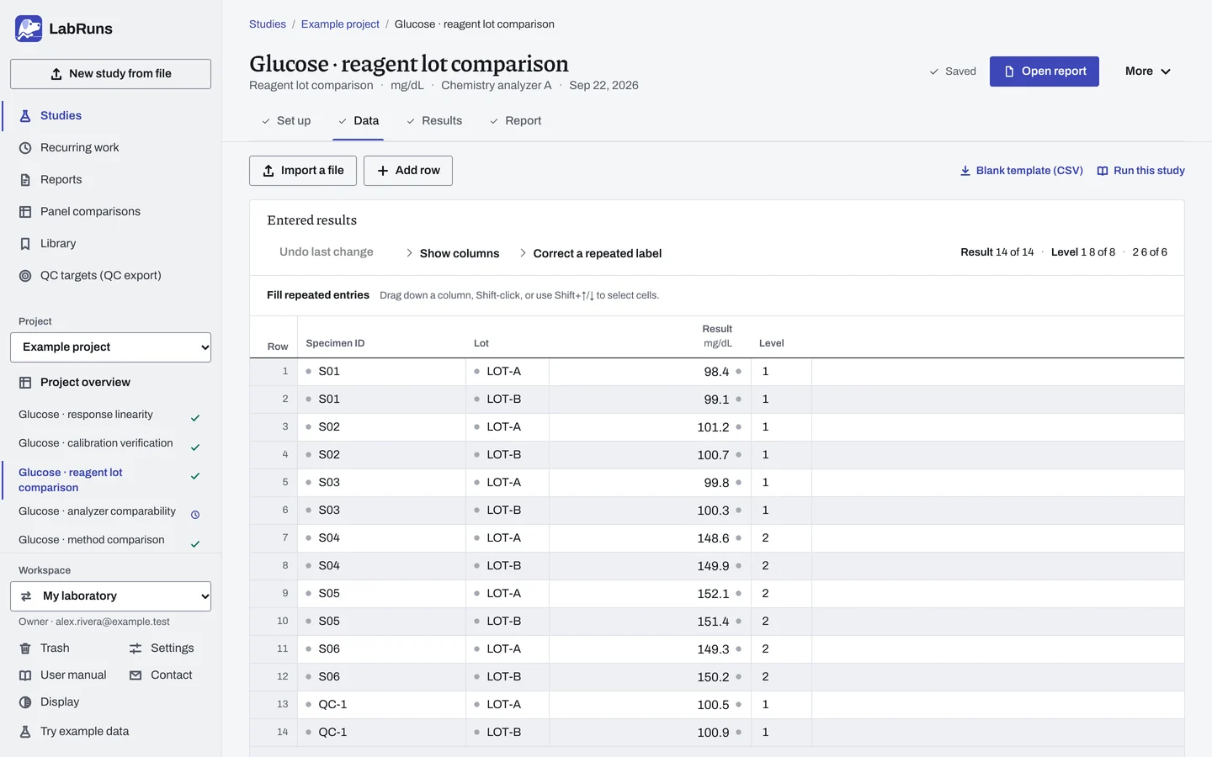The image size is (1212, 757).
Task: Click the Contact envelope icon
Action: (x=136, y=675)
